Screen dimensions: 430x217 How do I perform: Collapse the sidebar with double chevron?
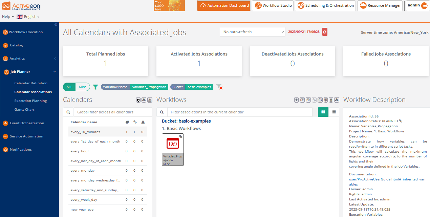[x=56, y=24]
